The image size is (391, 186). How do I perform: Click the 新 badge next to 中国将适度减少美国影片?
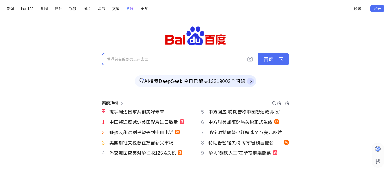pos(182,122)
